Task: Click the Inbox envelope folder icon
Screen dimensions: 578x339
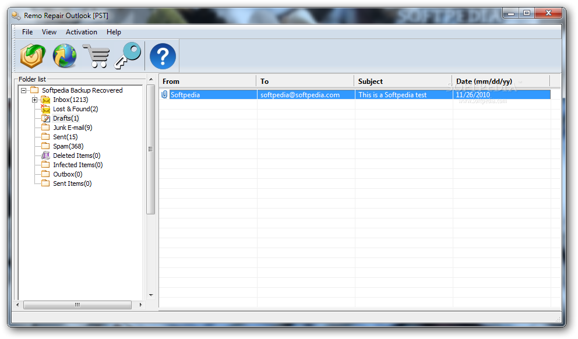Action: (x=45, y=100)
